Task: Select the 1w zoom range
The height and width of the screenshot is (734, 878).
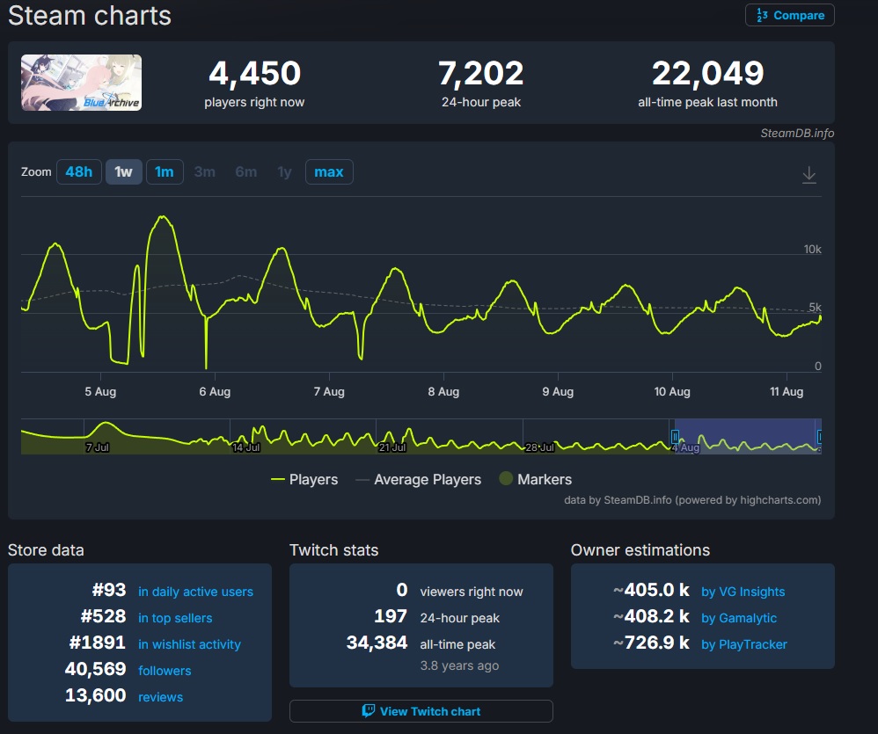Action: (x=124, y=171)
